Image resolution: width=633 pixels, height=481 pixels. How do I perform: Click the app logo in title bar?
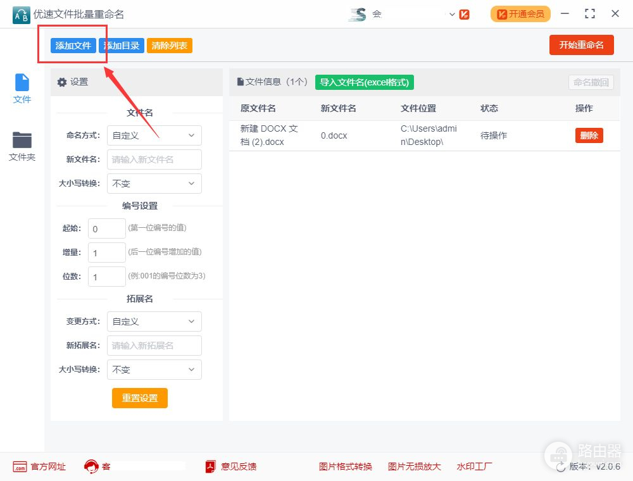coord(22,14)
